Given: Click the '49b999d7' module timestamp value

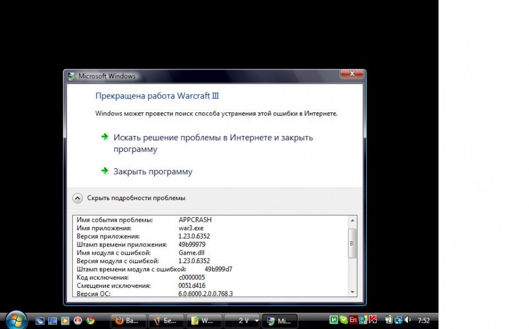Looking at the screenshot, I should click(x=218, y=269).
